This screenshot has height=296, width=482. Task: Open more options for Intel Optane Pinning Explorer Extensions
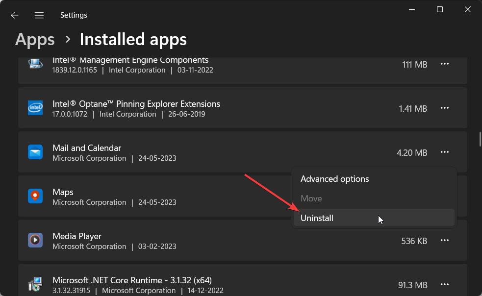click(x=445, y=108)
